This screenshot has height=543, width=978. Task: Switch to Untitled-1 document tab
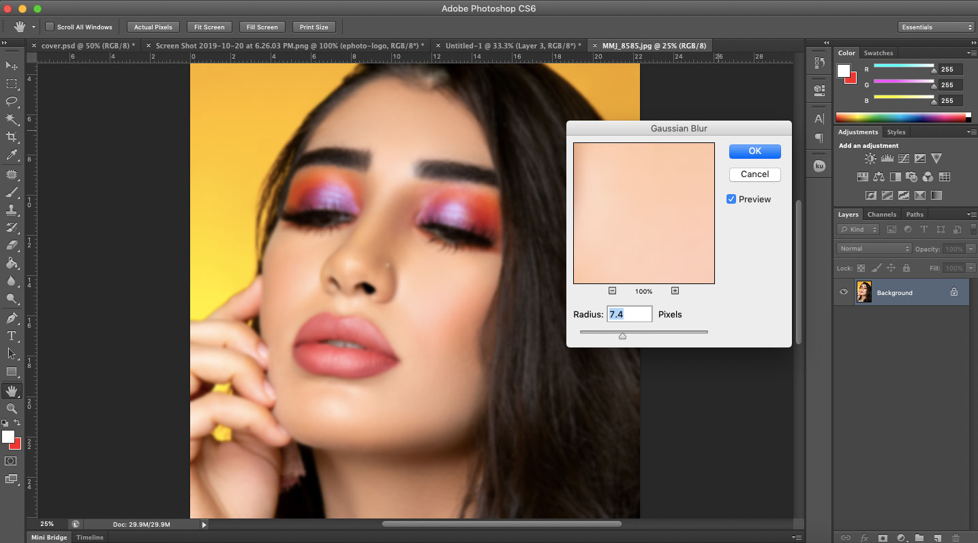coord(513,46)
